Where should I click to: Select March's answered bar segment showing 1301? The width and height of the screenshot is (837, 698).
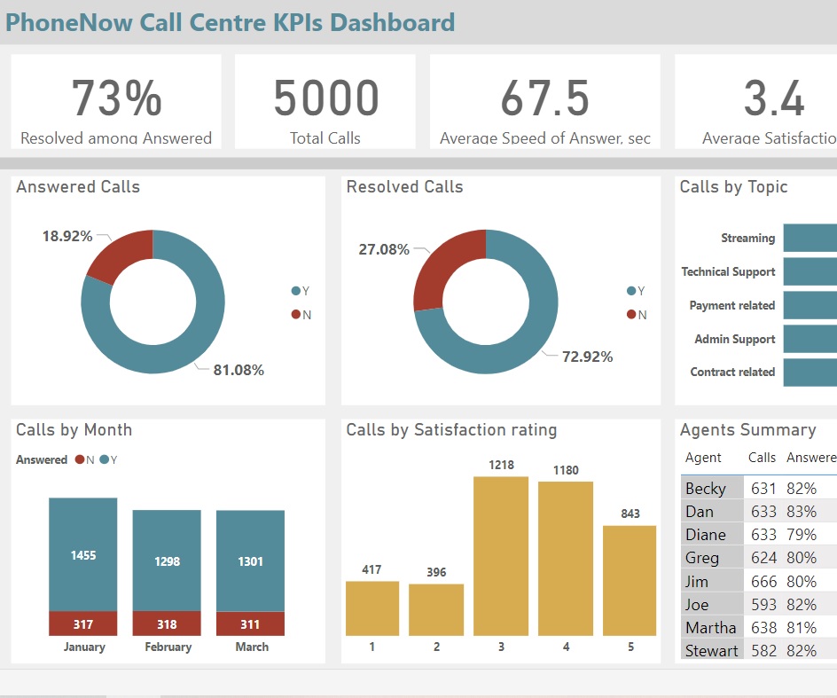(x=250, y=561)
